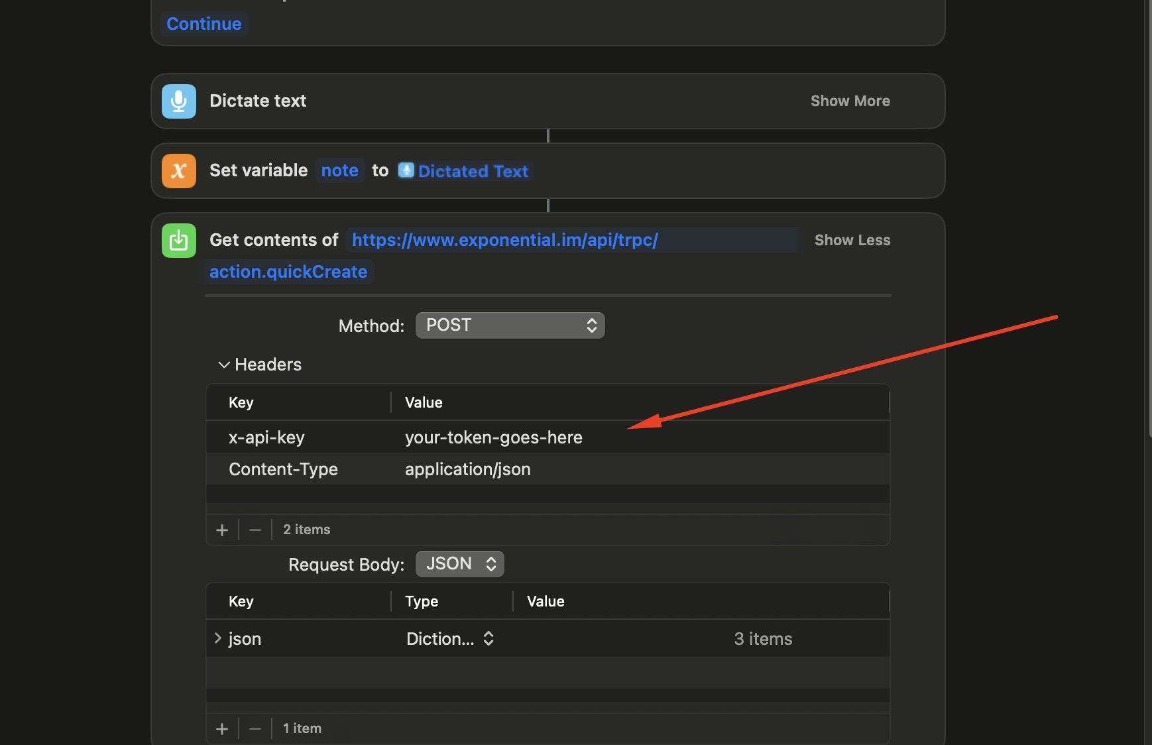This screenshot has width=1152, height=745.
Task: Add a new header with the plus button
Action: pyautogui.click(x=222, y=530)
